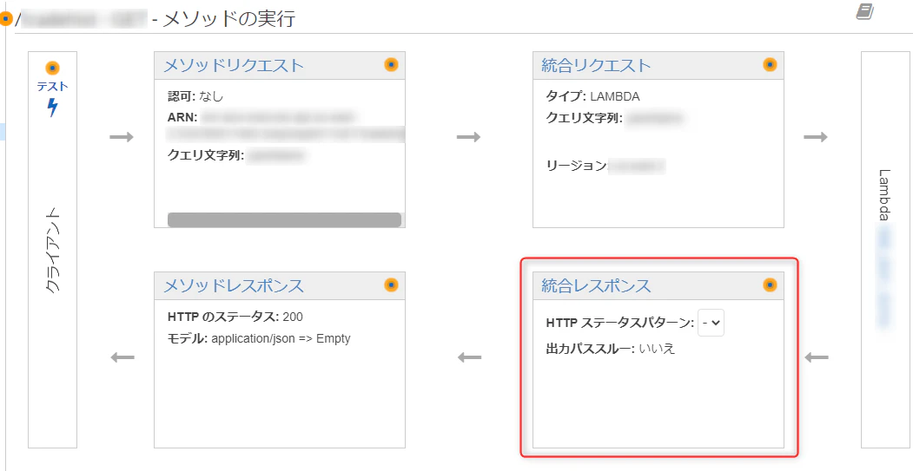Open the 統合レスポンス link

pos(596,285)
